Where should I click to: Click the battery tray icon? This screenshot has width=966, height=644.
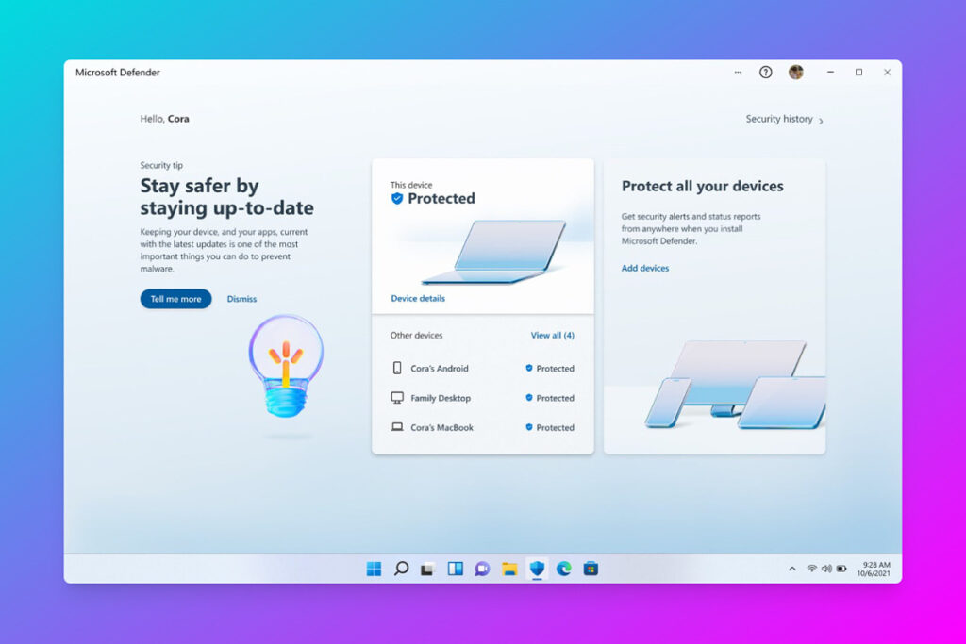pos(841,569)
